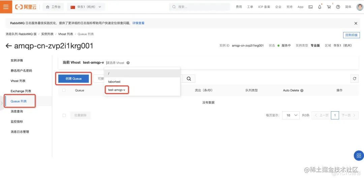Open Exchange 列表 in sidebar
Viewport: 364px width, 179px height.
point(21,91)
